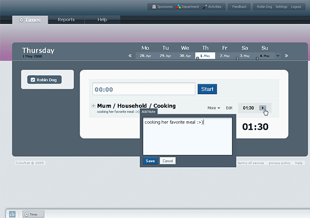Go to the next week arrow

pyautogui.click(x=286, y=56)
